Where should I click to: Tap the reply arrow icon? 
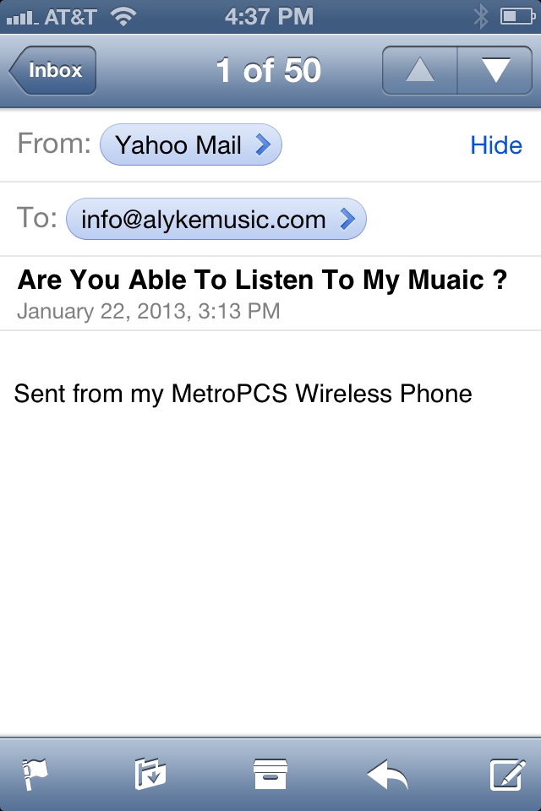pyautogui.click(x=388, y=775)
